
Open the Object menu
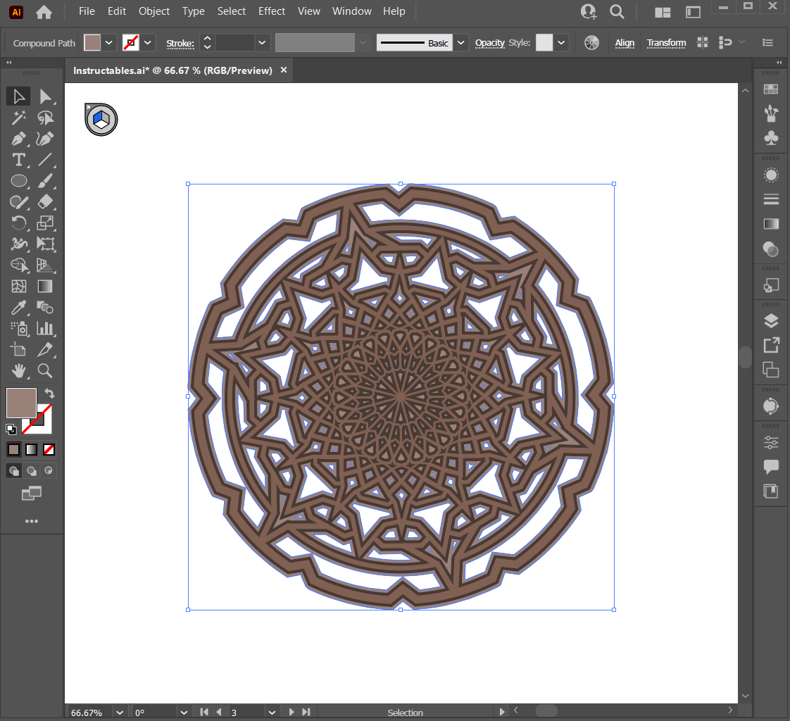click(x=154, y=11)
